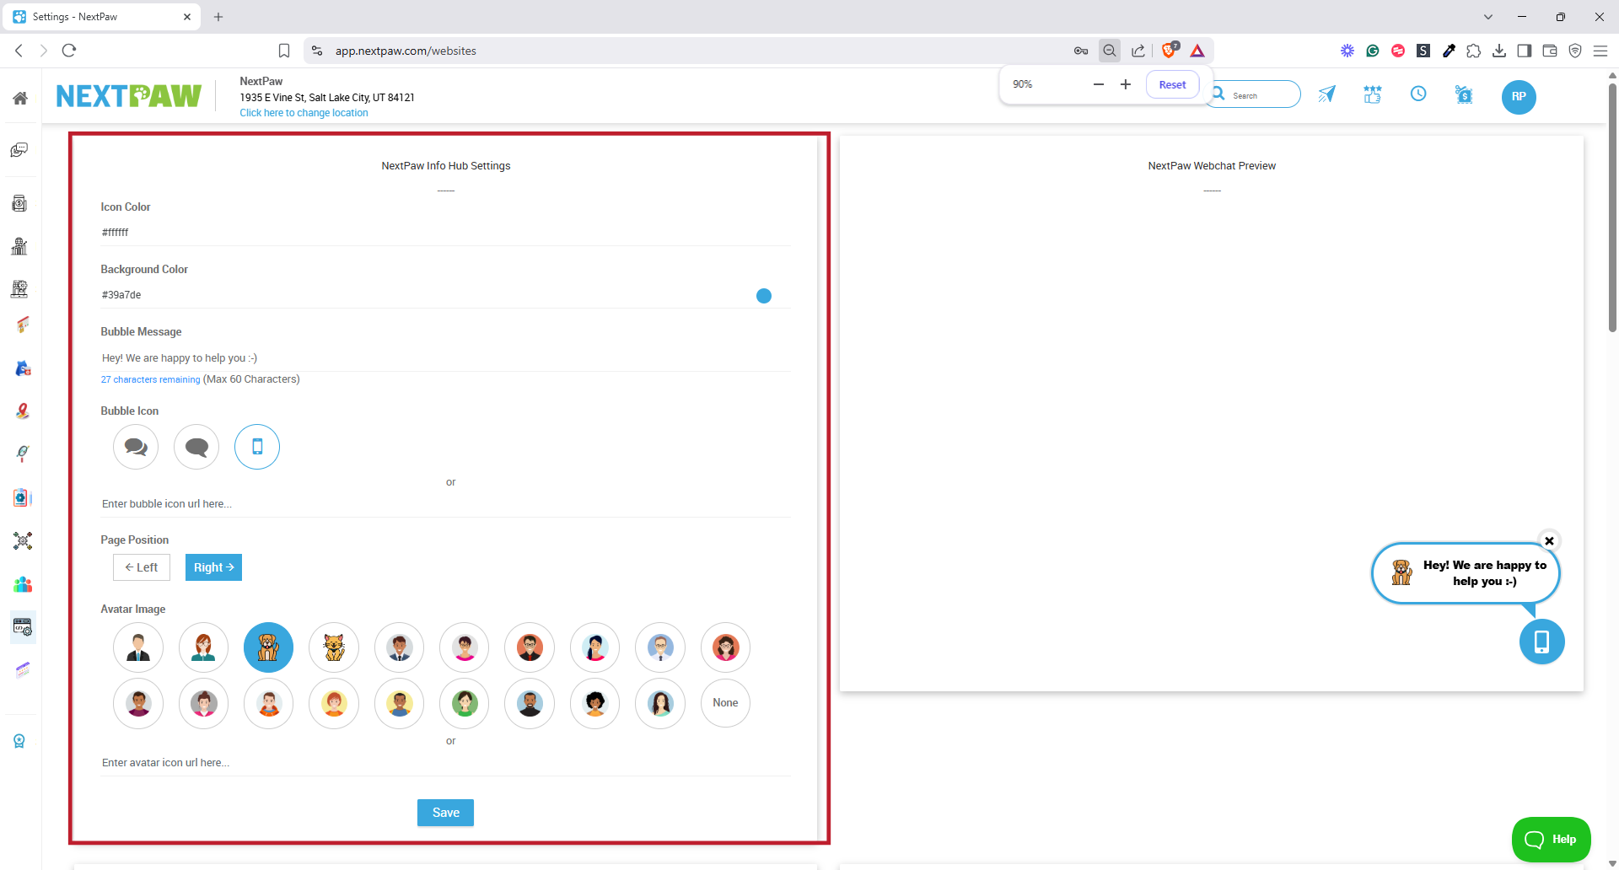The width and height of the screenshot is (1619, 870).
Task: Open the award ribbon sidebar icon
Action: [19, 741]
